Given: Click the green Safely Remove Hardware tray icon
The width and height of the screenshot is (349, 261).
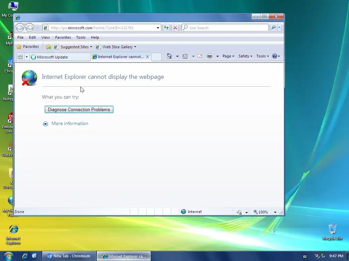Looking at the screenshot, I should (x=323, y=256).
